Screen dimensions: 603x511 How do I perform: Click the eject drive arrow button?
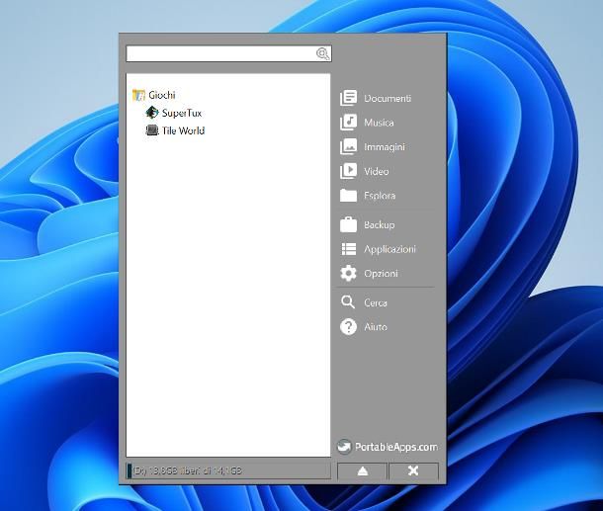coord(362,471)
